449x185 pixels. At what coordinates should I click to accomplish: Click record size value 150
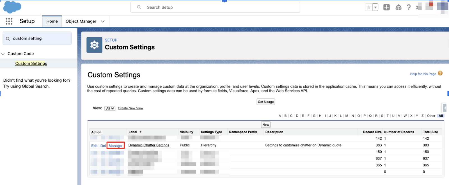coord(379,152)
